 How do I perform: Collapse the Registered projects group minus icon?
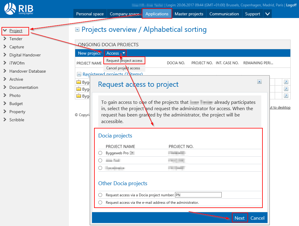(79, 74)
